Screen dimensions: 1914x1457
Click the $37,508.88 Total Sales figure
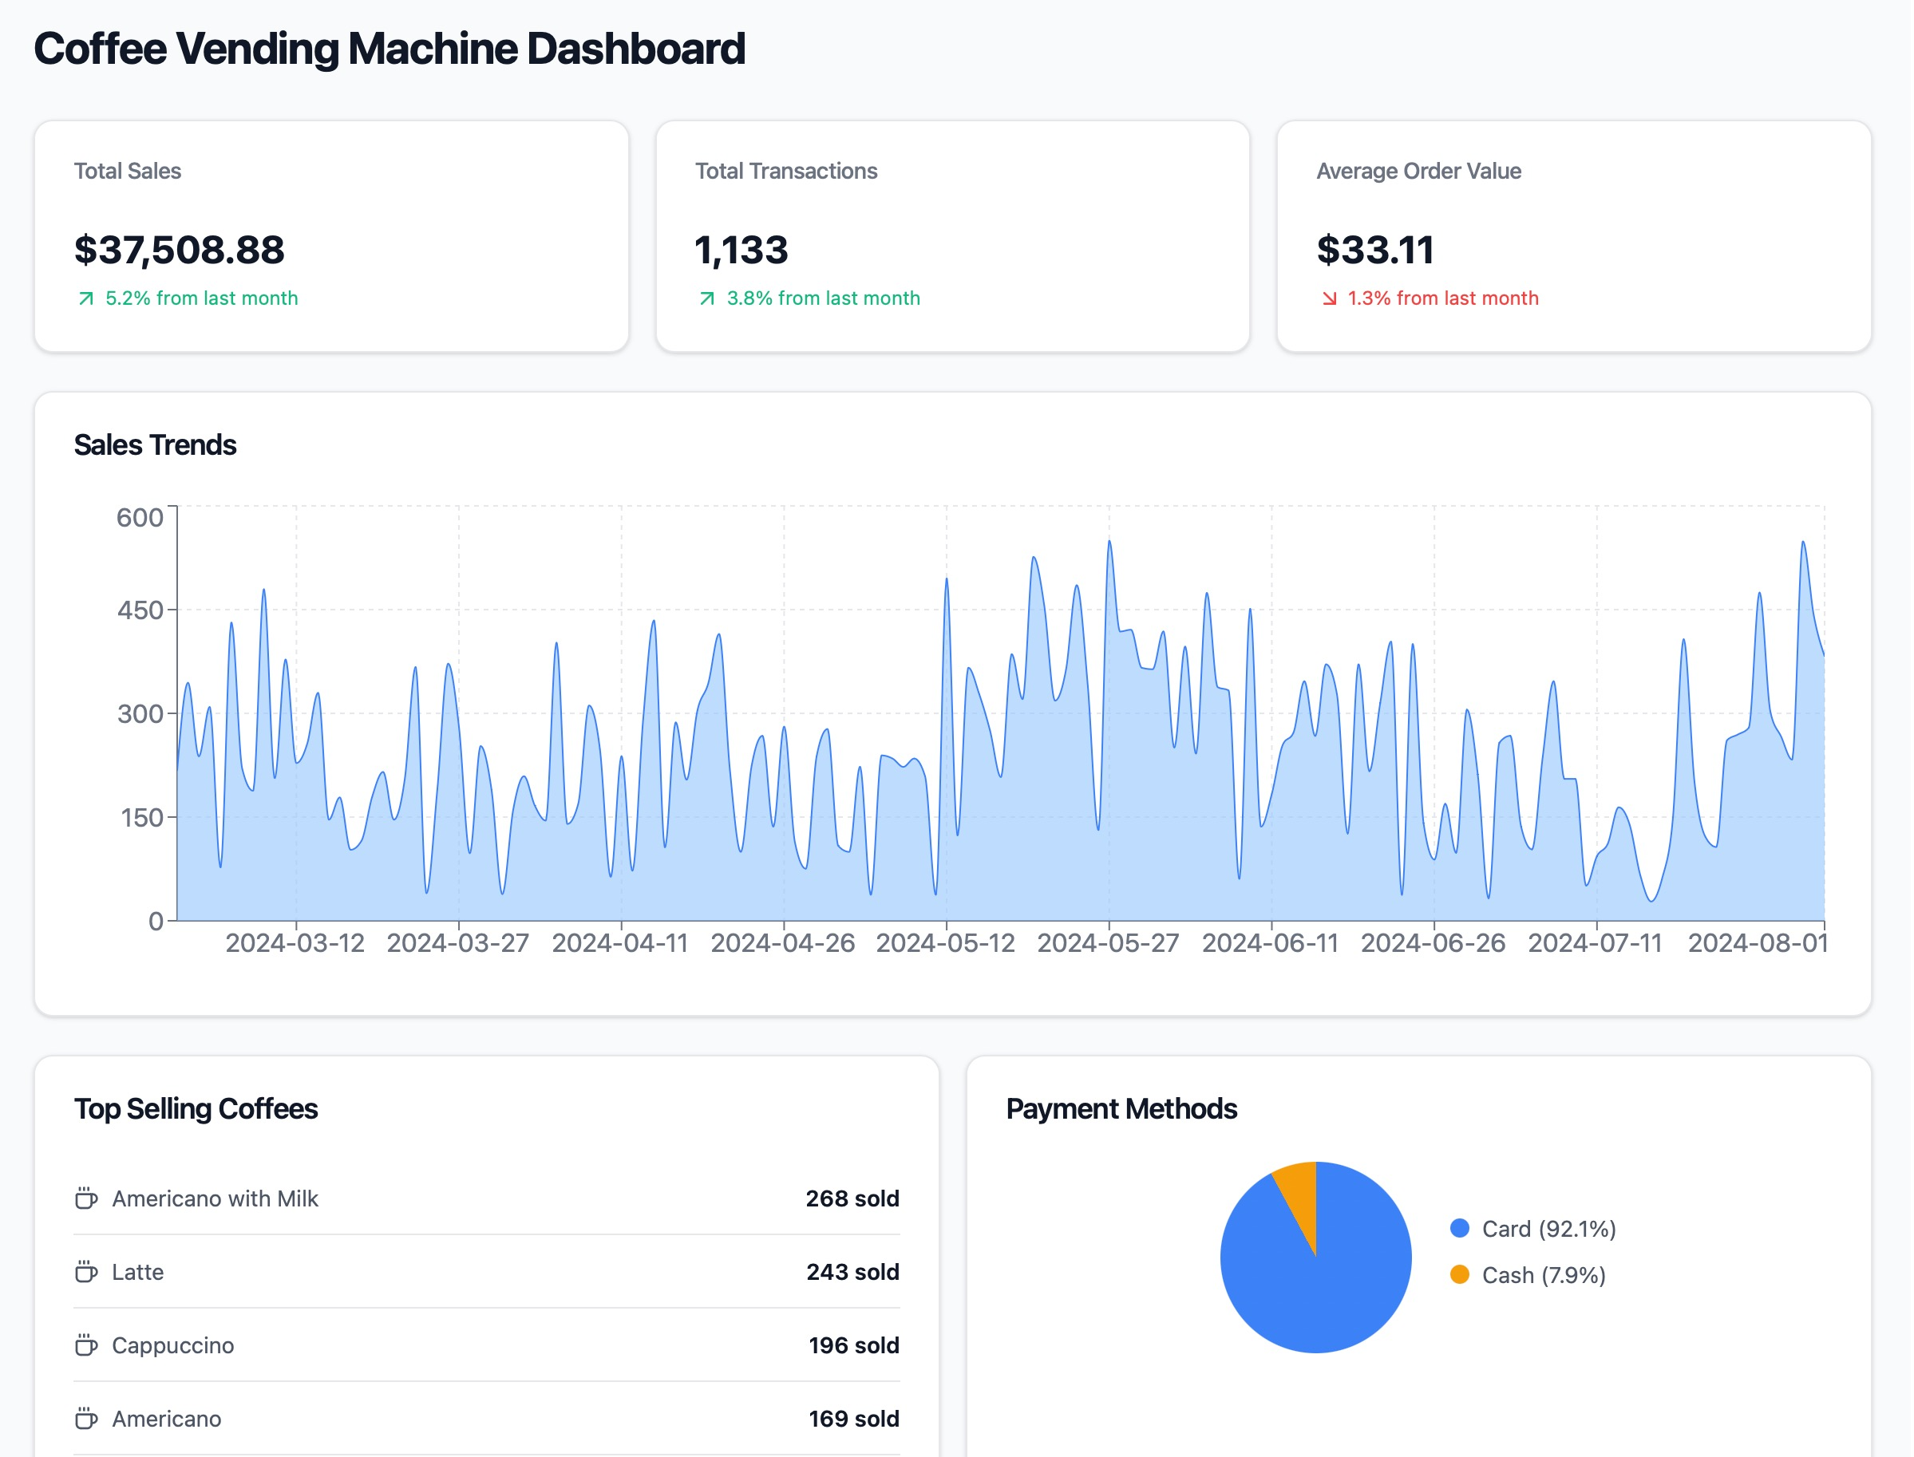180,250
